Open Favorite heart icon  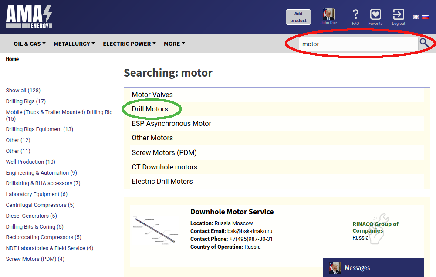pyautogui.click(x=375, y=14)
